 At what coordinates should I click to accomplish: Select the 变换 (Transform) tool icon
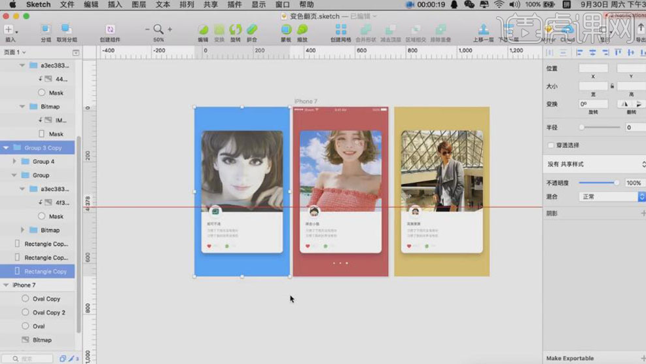(219, 29)
